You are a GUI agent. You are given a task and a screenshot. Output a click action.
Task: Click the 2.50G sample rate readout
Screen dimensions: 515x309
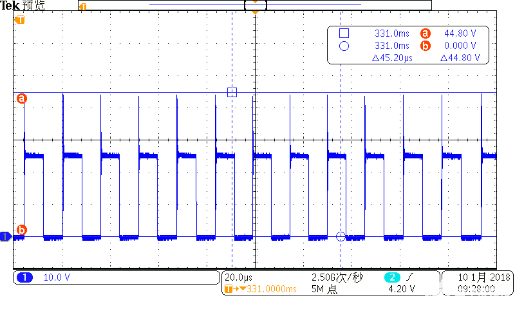(x=337, y=277)
